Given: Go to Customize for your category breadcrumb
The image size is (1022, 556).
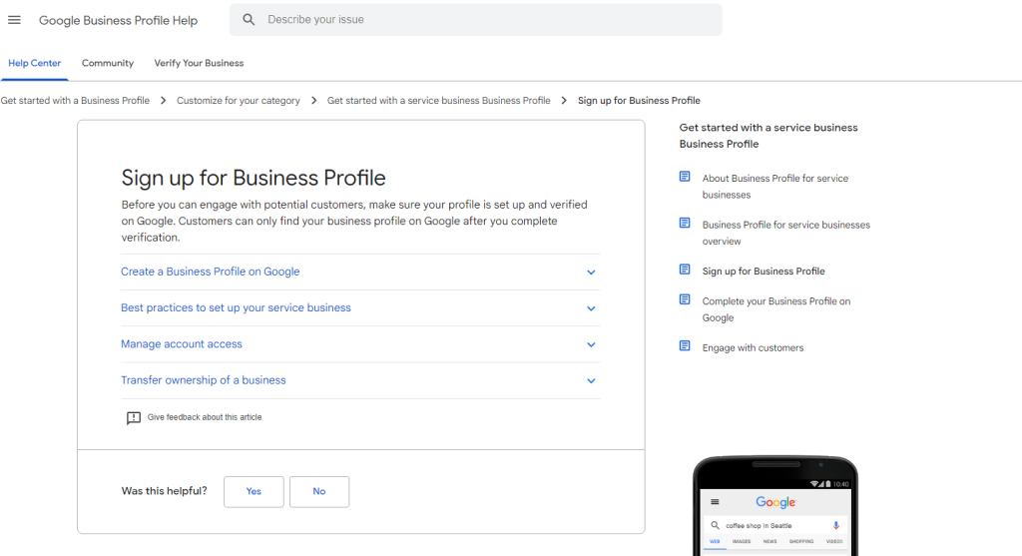Looking at the screenshot, I should tap(239, 101).
